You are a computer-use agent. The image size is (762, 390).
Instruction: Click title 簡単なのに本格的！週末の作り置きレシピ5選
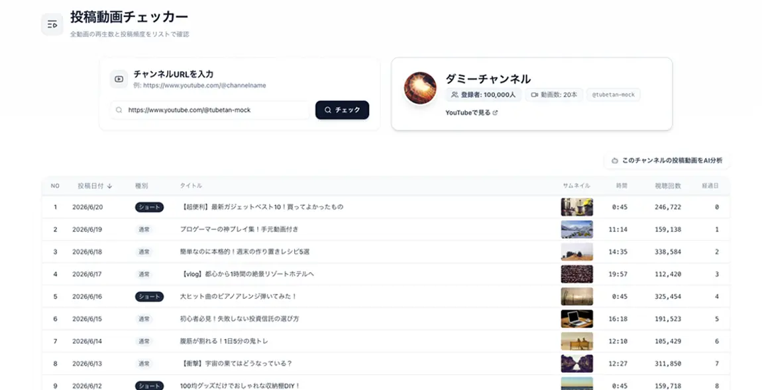245,252
